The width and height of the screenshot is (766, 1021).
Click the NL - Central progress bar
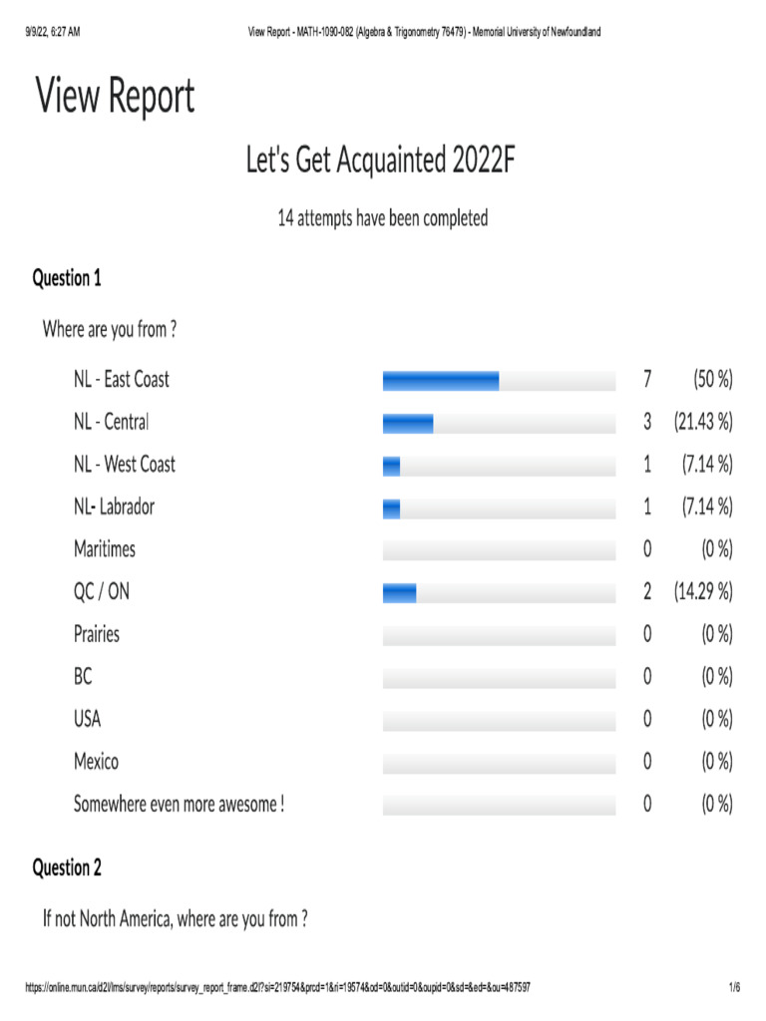pos(499,423)
